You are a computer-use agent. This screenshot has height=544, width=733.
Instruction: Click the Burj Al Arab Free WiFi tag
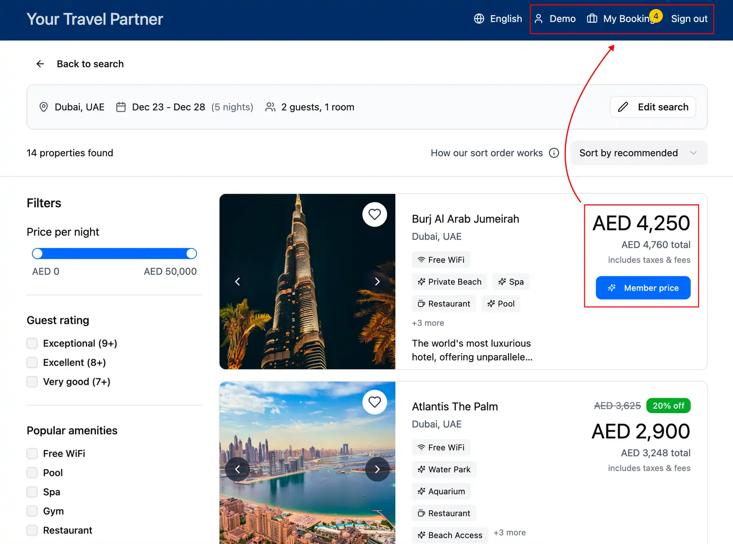(x=441, y=260)
